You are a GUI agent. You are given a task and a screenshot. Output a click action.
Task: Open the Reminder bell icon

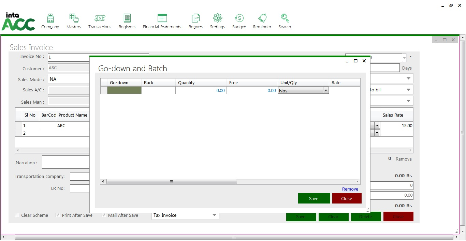(x=262, y=18)
